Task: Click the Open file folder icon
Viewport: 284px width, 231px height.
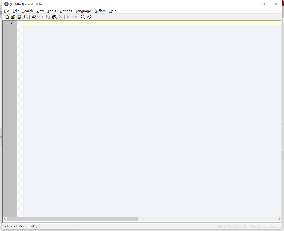Action: pyautogui.click(x=13, y=17)
